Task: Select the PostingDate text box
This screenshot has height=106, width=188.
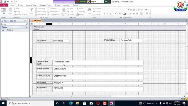Action: click(x=131, y=40)
